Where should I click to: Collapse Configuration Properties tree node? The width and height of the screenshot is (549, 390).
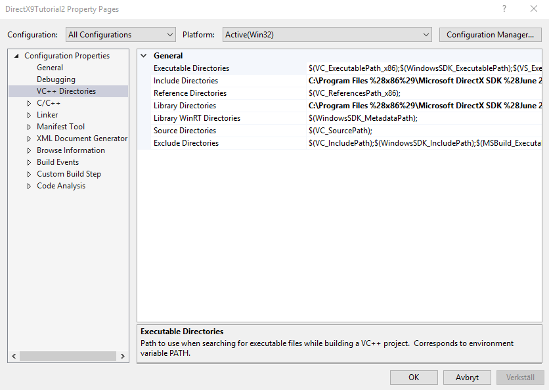(x=16, y=56)
